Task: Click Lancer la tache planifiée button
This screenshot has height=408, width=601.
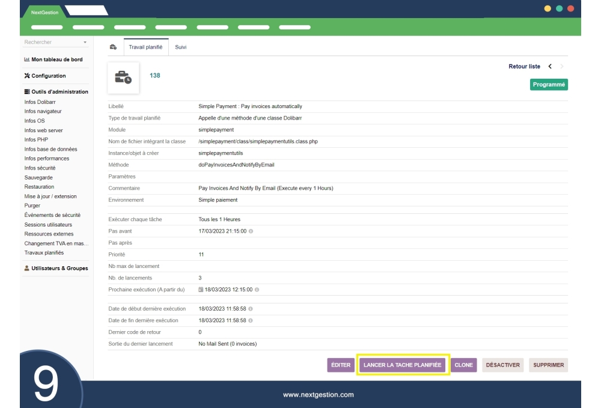Action: (403, 365)
